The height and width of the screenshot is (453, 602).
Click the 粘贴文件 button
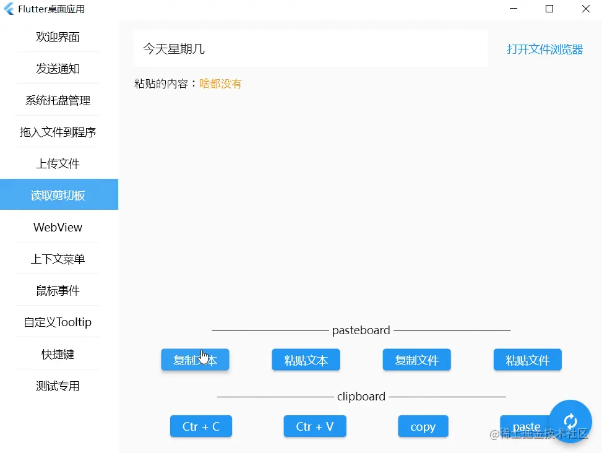[x=528, y=360]
